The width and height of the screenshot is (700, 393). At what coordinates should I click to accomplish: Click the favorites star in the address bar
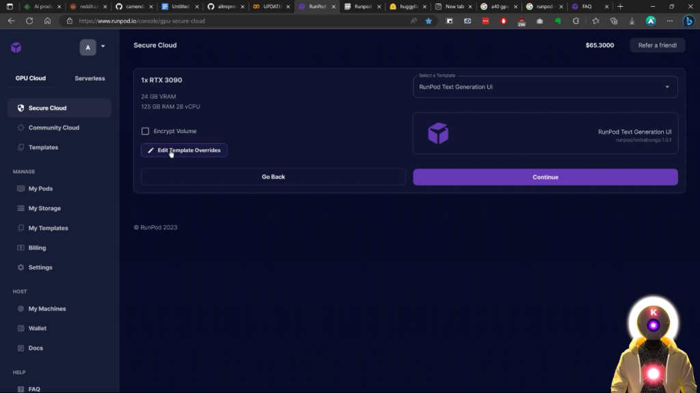[x=429, y=21]
